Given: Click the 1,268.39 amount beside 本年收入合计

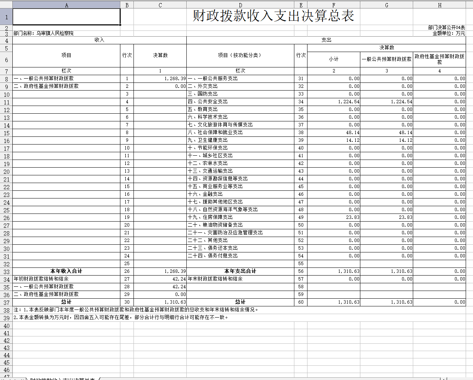Looking at the screenshot, I should 160,271.
